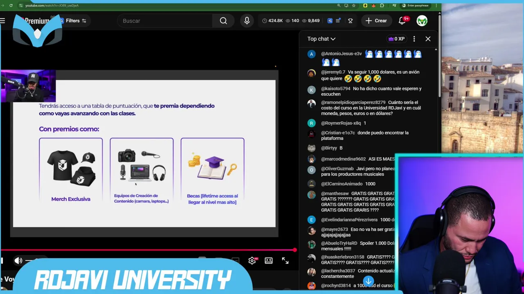Open @ramonelpidiogarciaperez8279 chat author name

coord(353,102)
